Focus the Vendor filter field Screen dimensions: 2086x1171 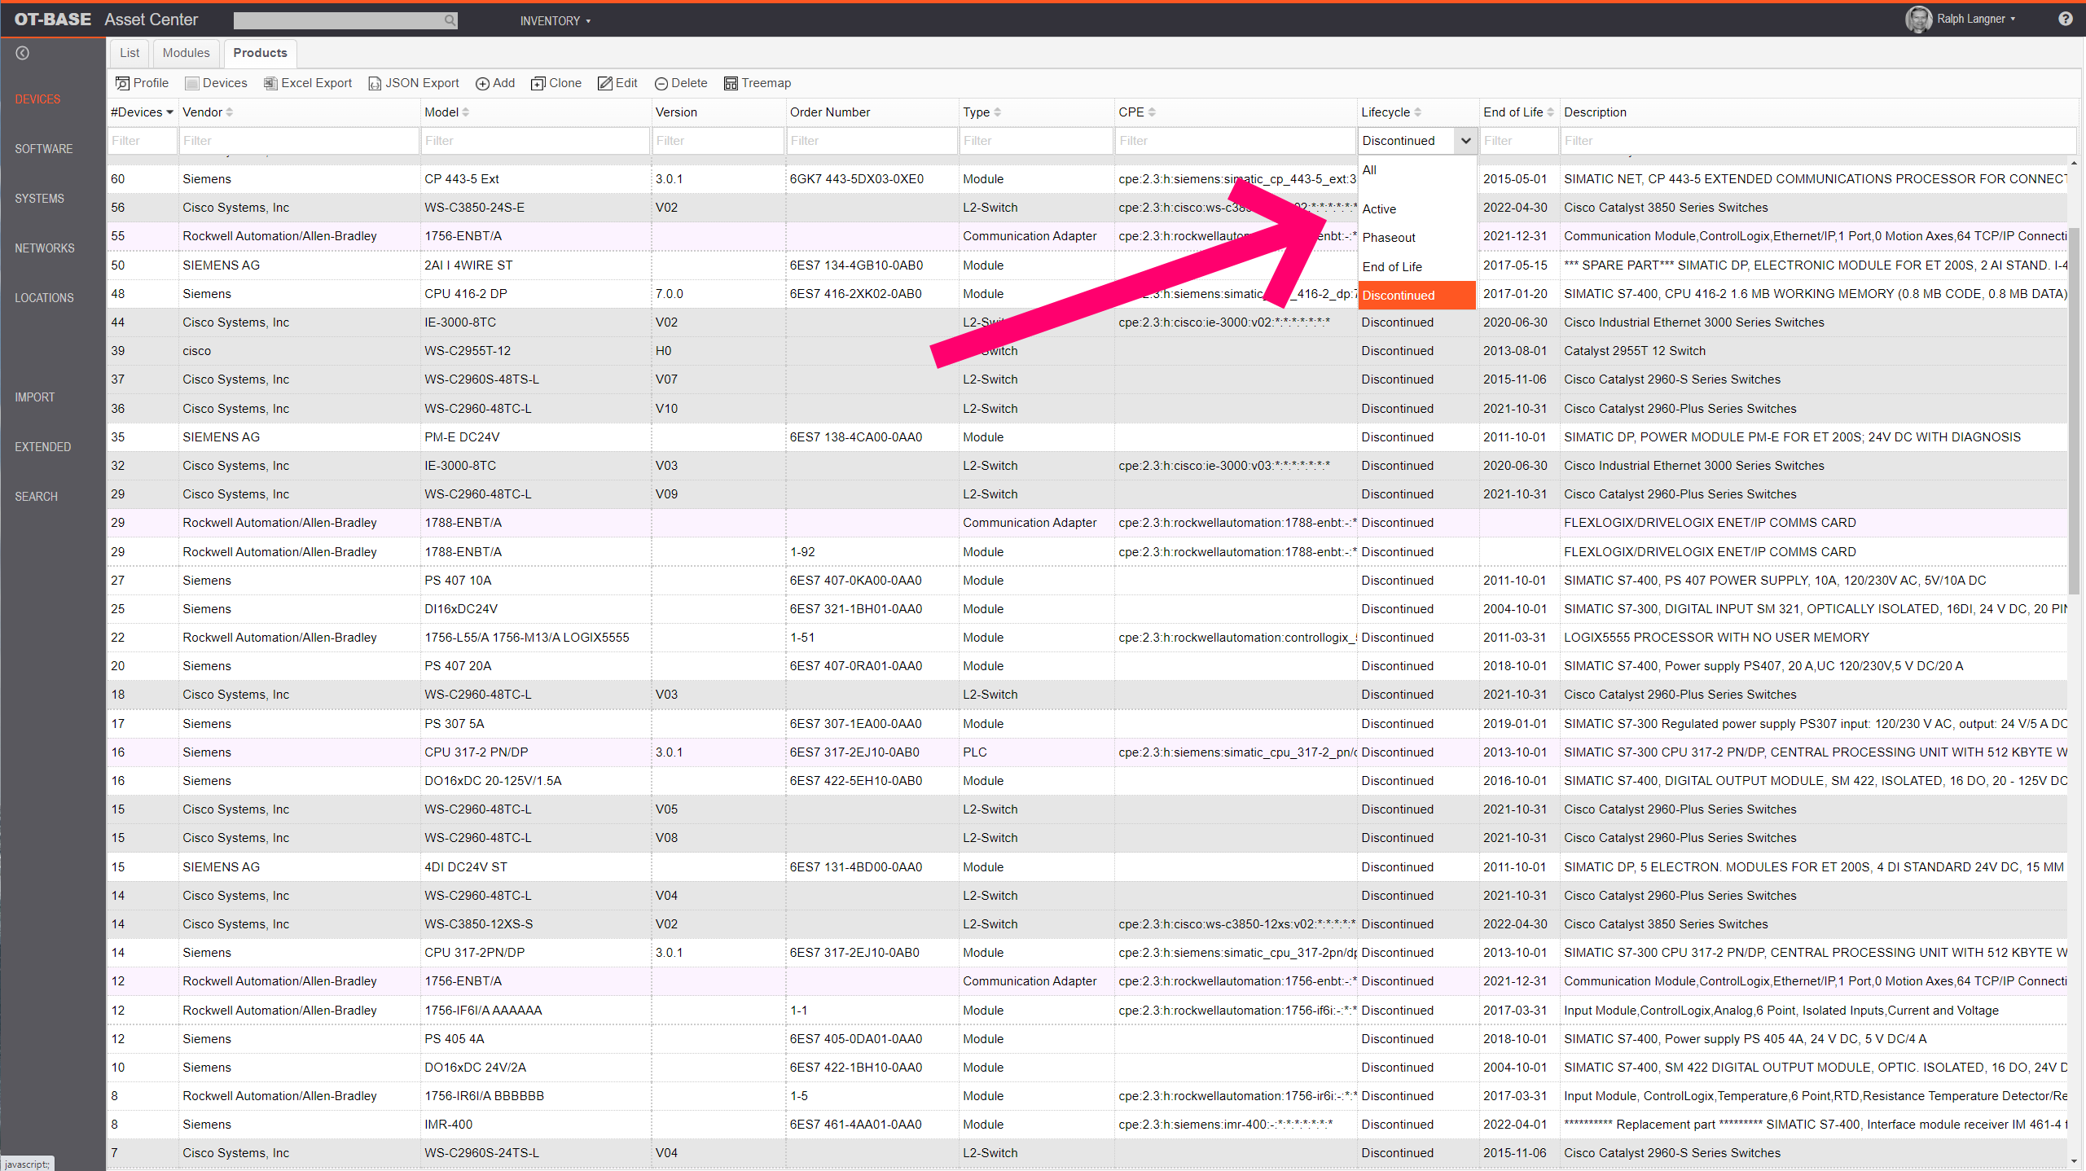tap(299, 141)
